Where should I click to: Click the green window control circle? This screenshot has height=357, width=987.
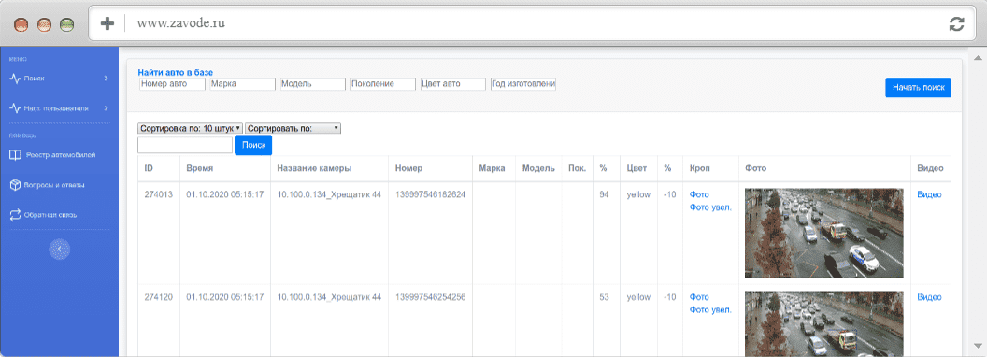(x=66, y=25)
